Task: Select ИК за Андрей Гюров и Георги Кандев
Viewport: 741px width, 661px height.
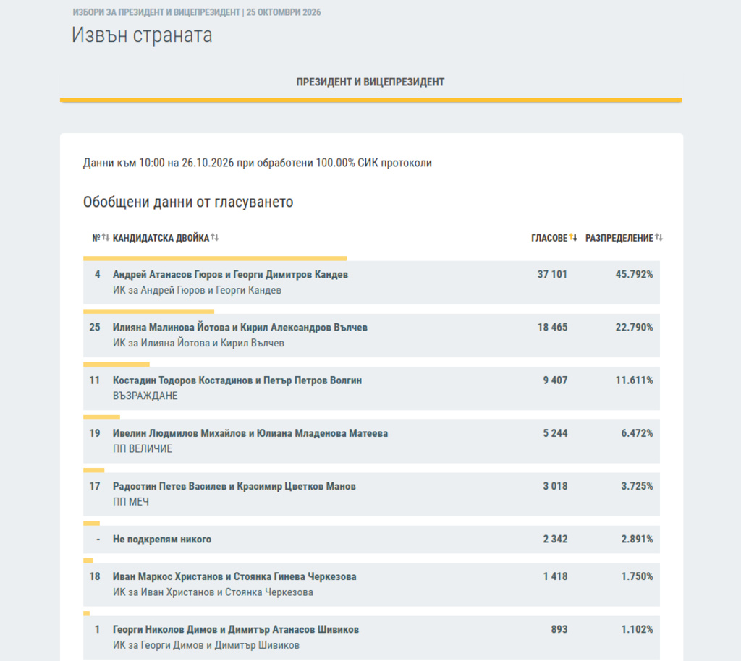Action: point(197,291)
